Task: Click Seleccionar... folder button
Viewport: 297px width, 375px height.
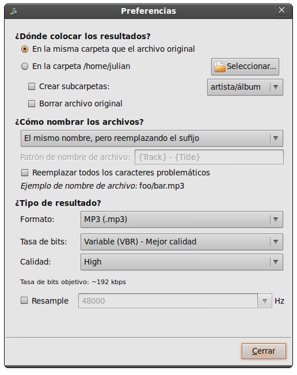Action: pos(245,67)
